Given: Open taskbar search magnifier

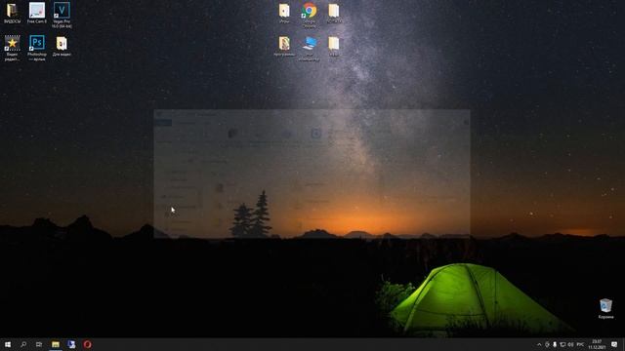Looking at the screenshot, I should (x=23, y=344).
